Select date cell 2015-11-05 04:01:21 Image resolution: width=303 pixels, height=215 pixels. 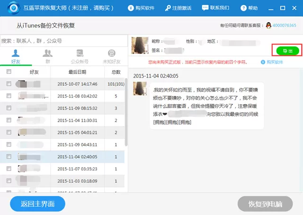(x=77, y=133)
